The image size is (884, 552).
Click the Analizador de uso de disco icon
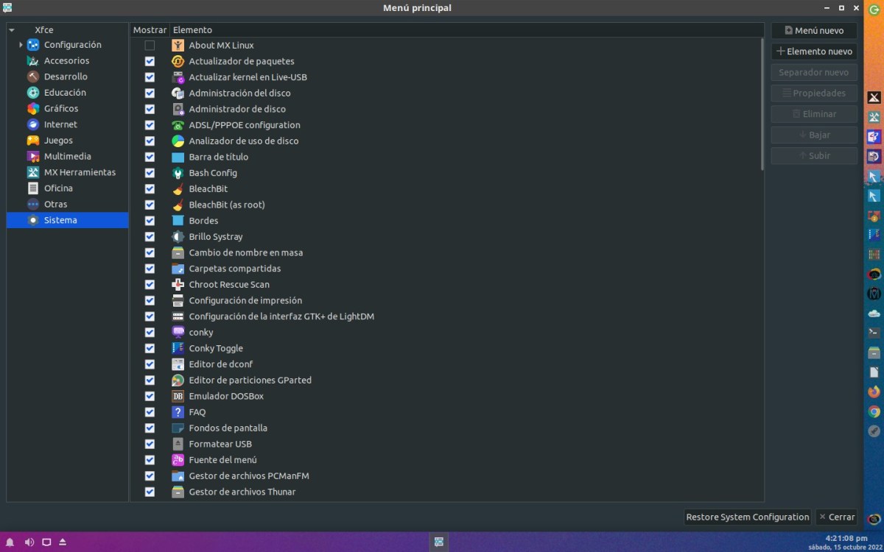(178, 141)
